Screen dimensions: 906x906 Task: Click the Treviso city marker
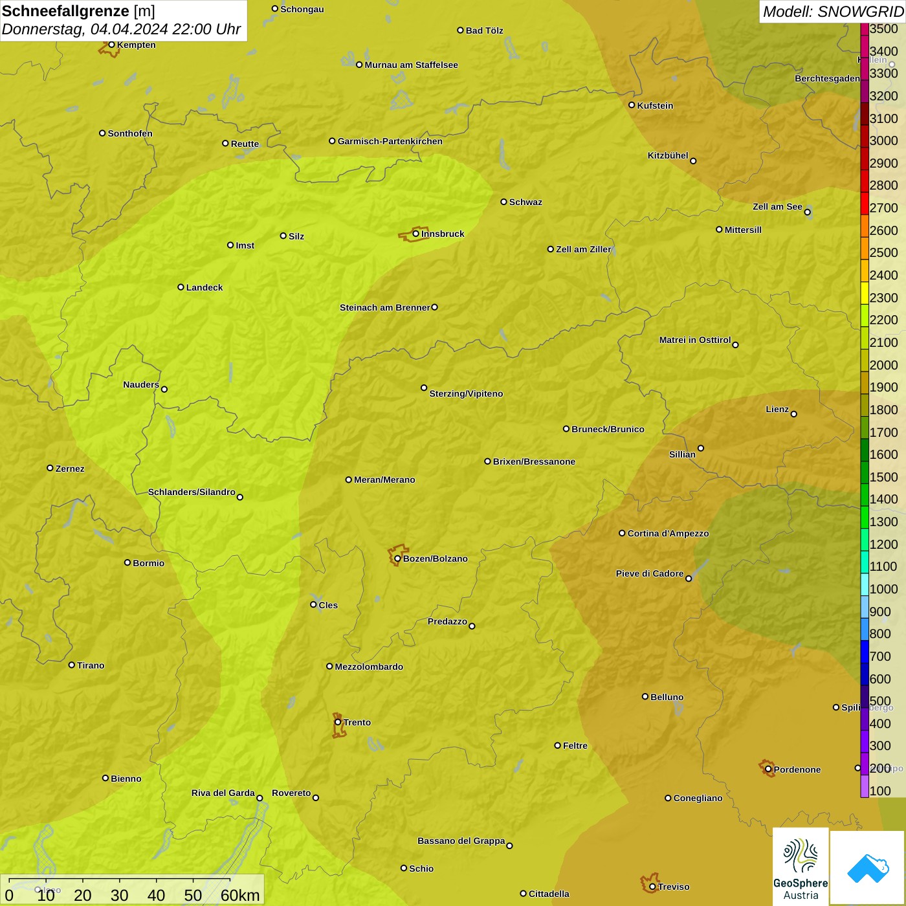[652, 887]
